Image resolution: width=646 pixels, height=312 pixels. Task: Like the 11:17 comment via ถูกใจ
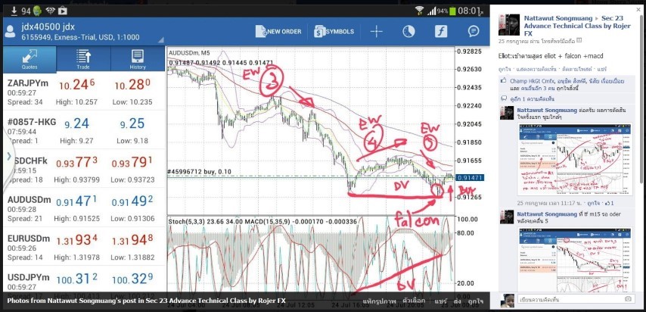(593, 203)
